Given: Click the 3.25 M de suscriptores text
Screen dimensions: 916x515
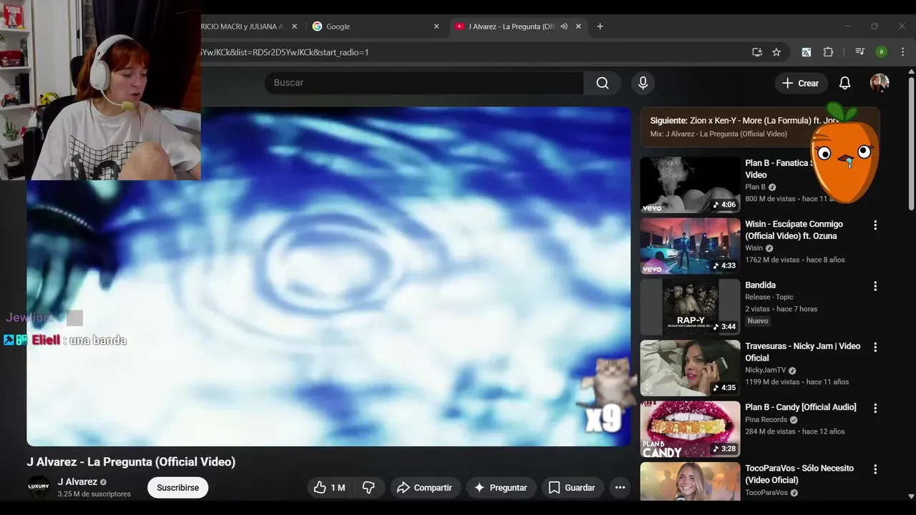Looking at the screenshot, I should [x=94, y=494].
